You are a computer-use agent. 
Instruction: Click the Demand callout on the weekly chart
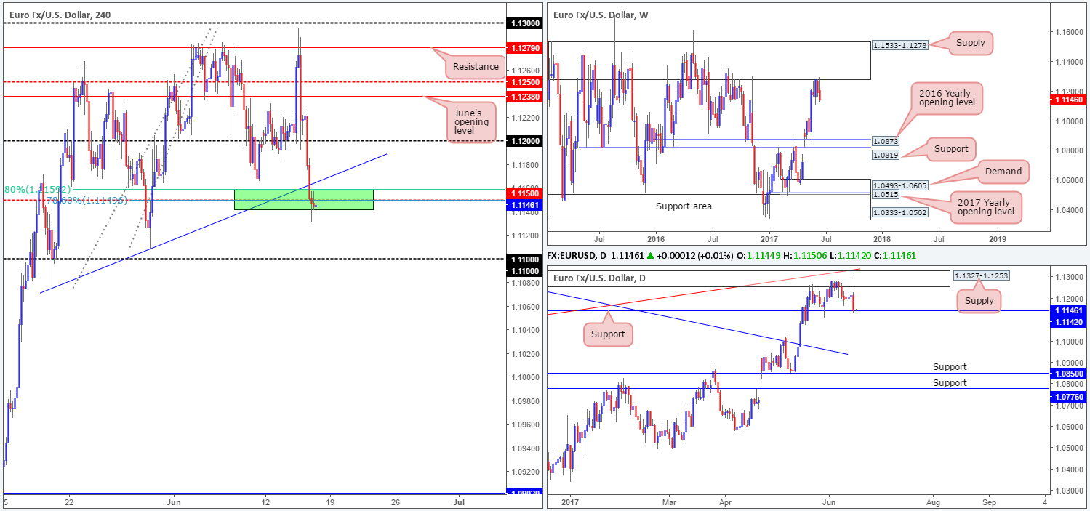click(1003, 172)
